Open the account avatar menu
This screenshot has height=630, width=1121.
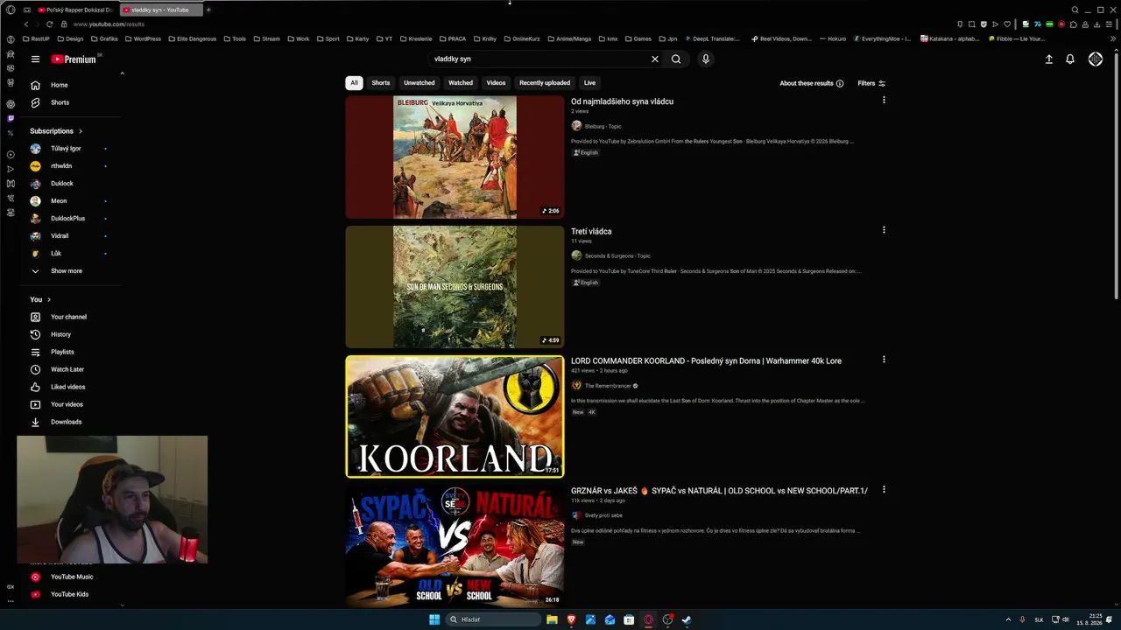tap(1096, 59)
